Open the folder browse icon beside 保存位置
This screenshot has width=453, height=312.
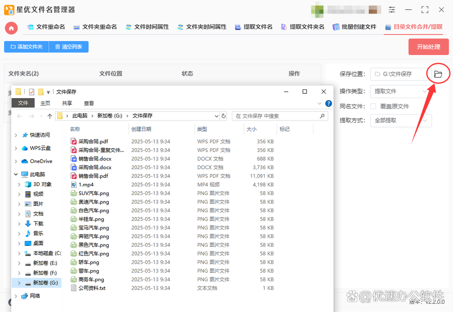[438, 74]
